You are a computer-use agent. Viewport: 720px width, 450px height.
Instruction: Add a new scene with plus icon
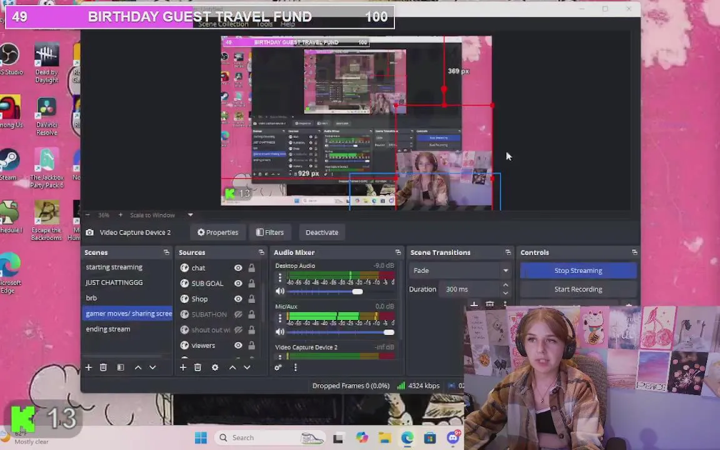click(89, 367)
